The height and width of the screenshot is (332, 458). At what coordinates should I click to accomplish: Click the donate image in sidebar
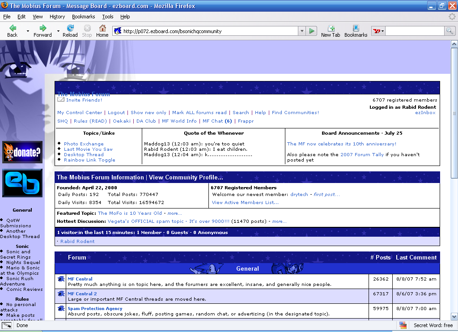22,153
